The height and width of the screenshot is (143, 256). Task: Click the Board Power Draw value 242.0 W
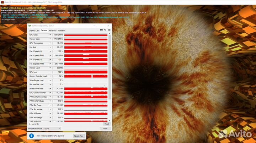click(58, 89)
